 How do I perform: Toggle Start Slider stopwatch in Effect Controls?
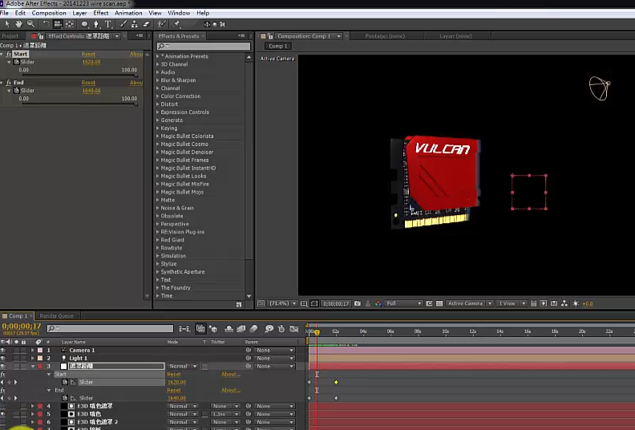point(17,62)
